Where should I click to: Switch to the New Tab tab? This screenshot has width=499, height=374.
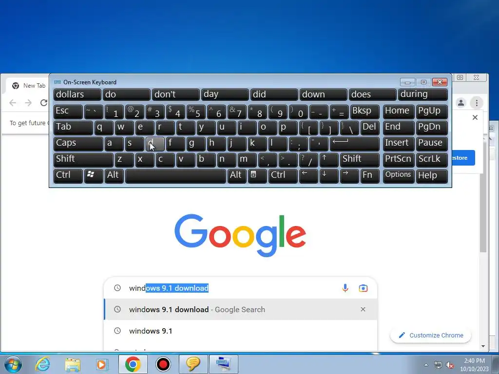29,86
